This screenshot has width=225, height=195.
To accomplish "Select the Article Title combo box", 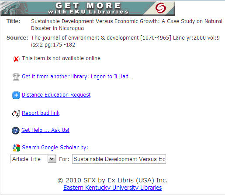I will point(33,159).
